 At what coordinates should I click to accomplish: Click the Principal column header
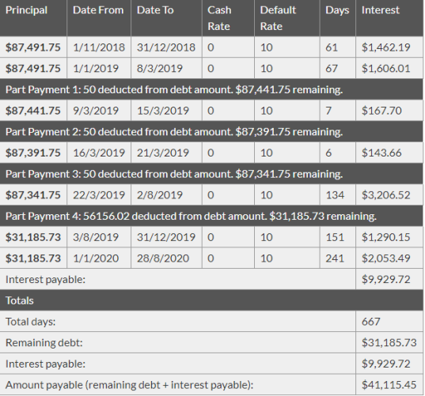pyautogui.click(x=33, y=18)
